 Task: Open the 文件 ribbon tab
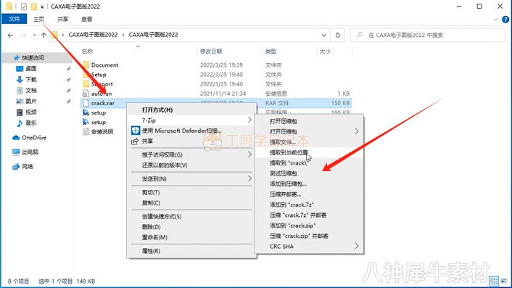14,19
